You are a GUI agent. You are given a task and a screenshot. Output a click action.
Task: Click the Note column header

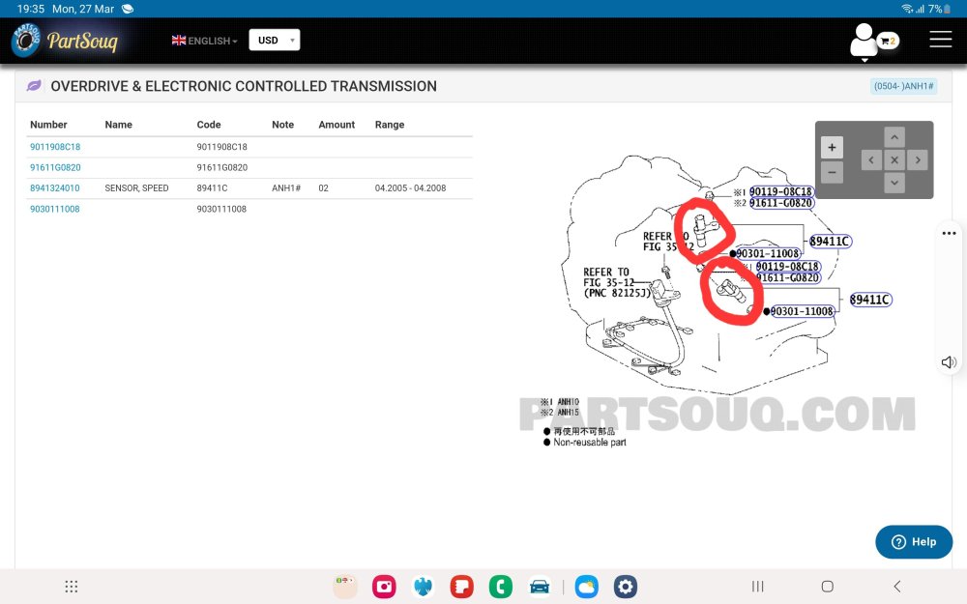click(282, 125)
